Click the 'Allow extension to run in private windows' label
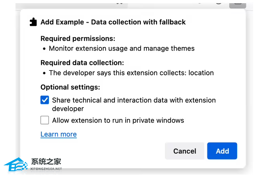Image resolution: width=265 pixels, height=176 pixels. tap(118, 120)
